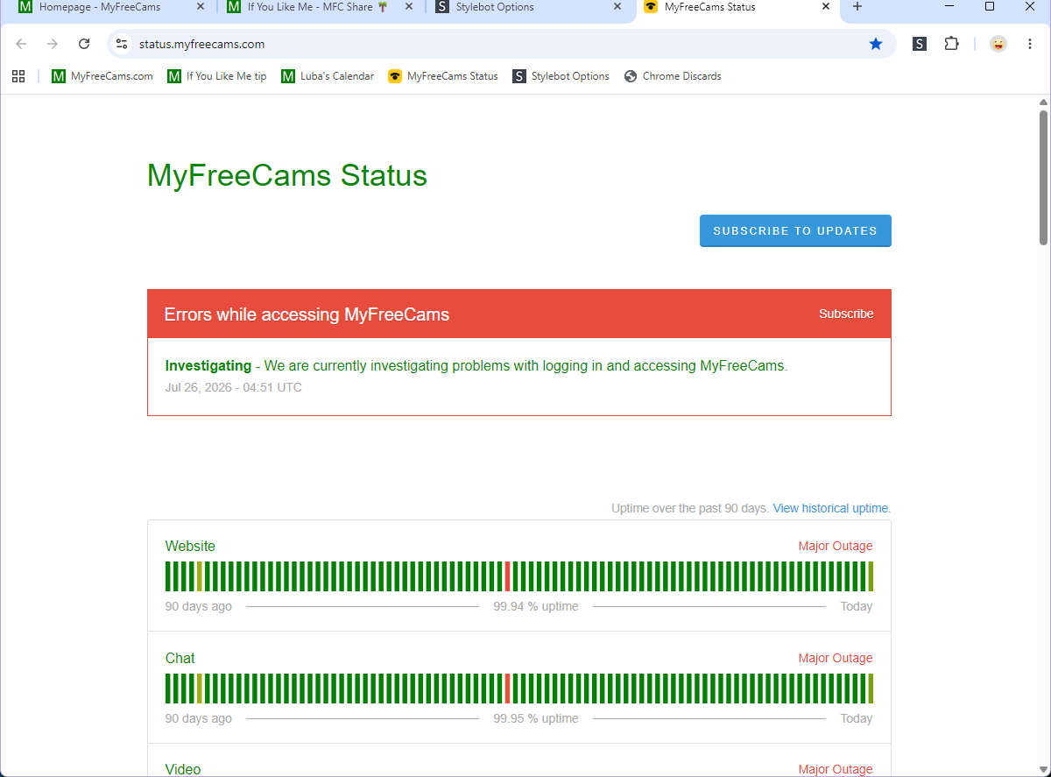Image resolution: width=1051 pixels, height=777 pixels.
Task: Close the MyFreeCams Status tab
Action: pos(825,7)
